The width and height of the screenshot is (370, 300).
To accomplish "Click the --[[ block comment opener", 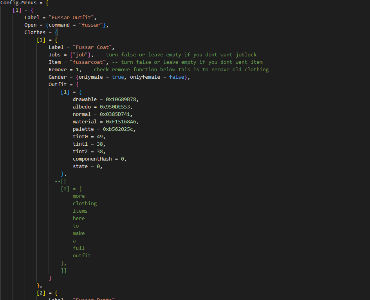I will (x=61, y=181).
